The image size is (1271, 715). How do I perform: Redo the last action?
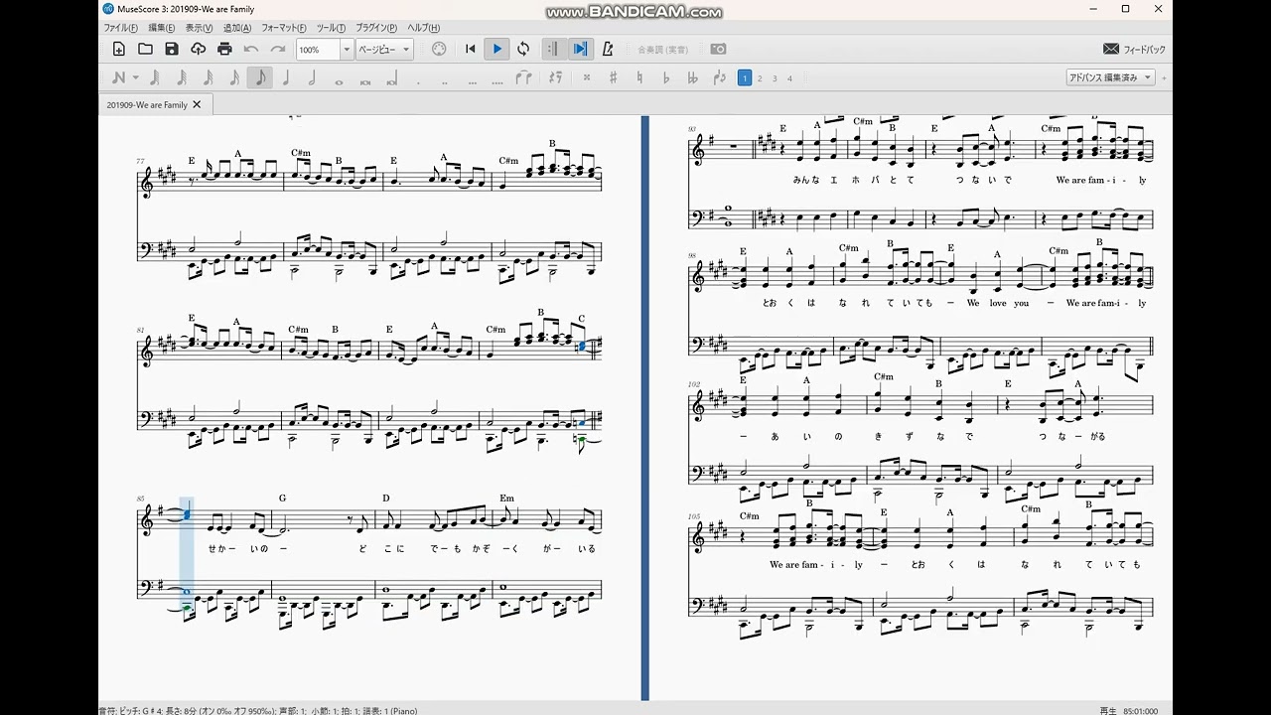pos(278,49)
